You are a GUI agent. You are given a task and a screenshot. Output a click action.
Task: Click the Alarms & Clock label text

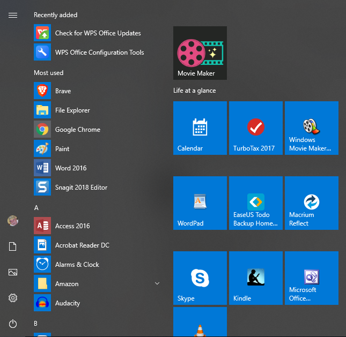(77, 265)
